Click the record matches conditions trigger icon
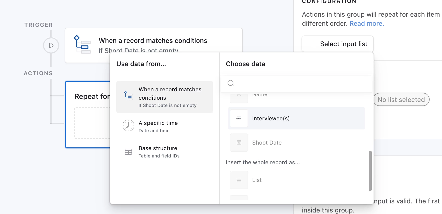442x214 pixels. click(82, 45)
